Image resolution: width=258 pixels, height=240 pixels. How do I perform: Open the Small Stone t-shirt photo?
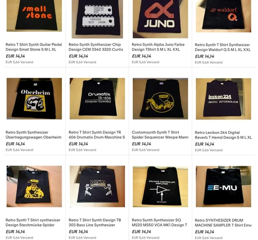coord(34,16)
